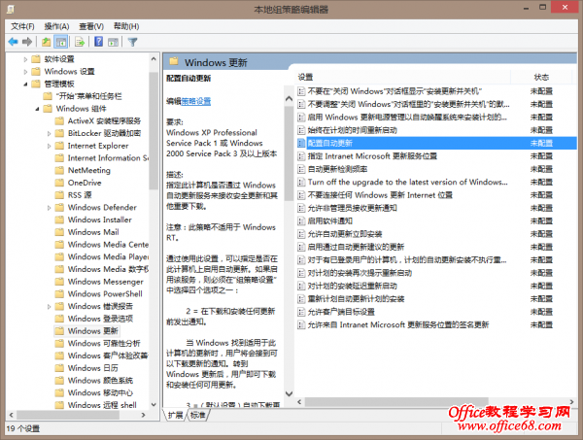Select Windows 移动中心 in the tree
Screen dimensions: 583x440
(100, 392)
